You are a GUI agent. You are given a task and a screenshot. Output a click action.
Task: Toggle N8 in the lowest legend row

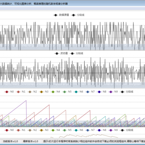click(x=101, y=130)
